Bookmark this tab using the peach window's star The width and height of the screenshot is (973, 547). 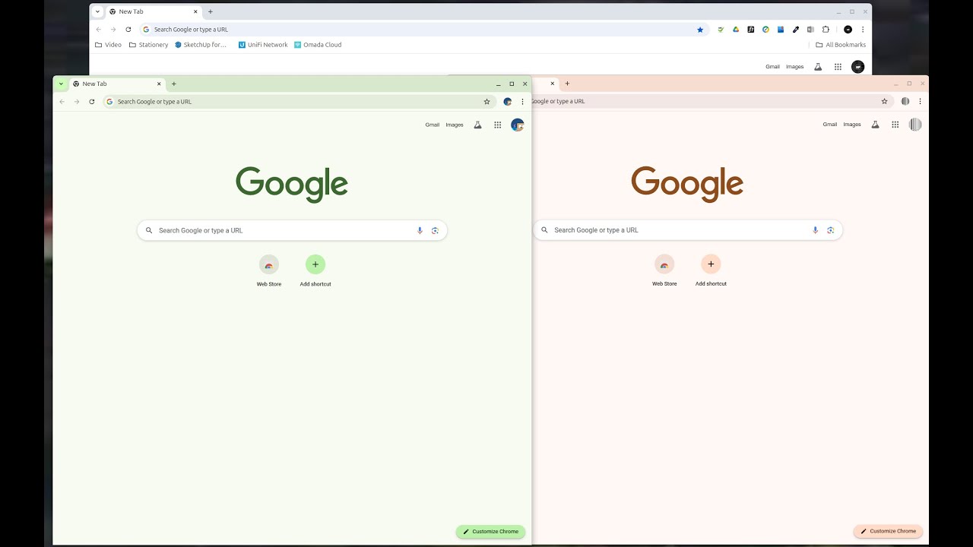[x=884, y=101]
